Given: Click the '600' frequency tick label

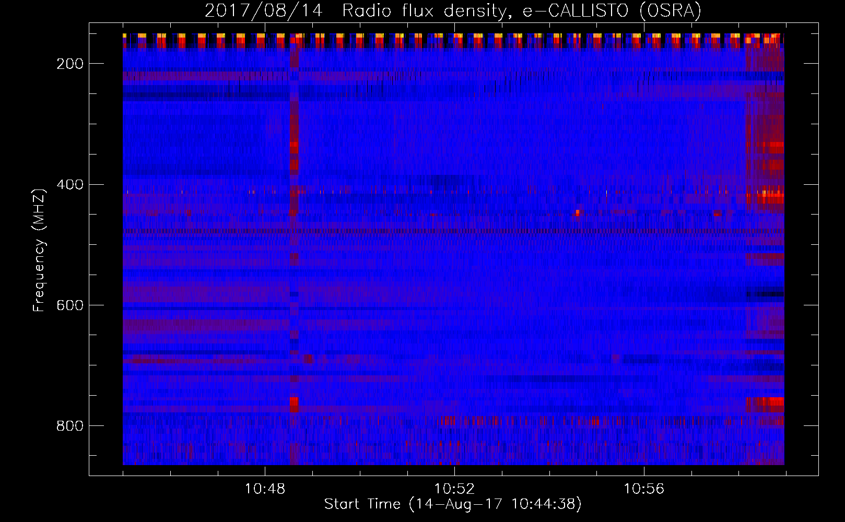Looking at the screenshot, I should [x=70, y=305].
